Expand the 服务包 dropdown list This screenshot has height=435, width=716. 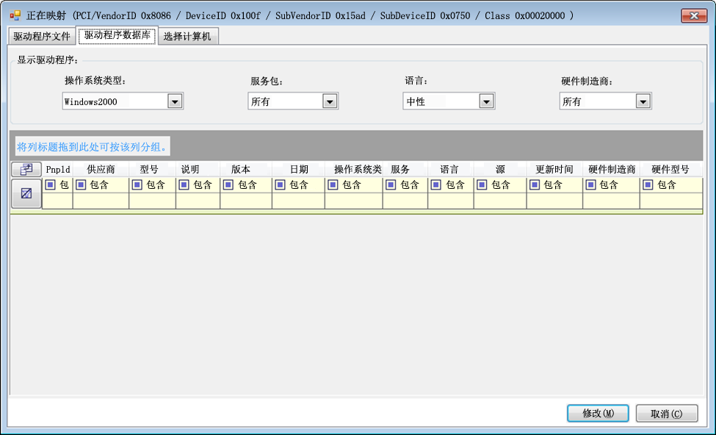click(x=330, y=101)
